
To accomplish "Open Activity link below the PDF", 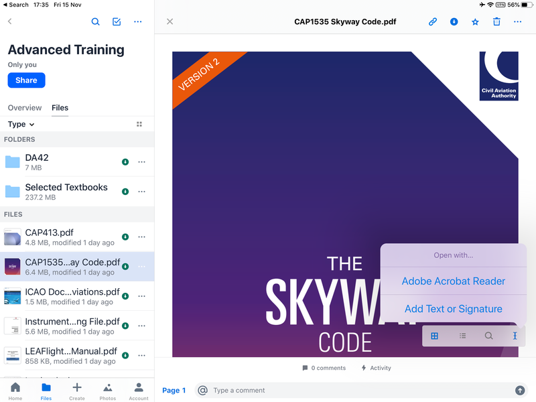I will point(377,368).
